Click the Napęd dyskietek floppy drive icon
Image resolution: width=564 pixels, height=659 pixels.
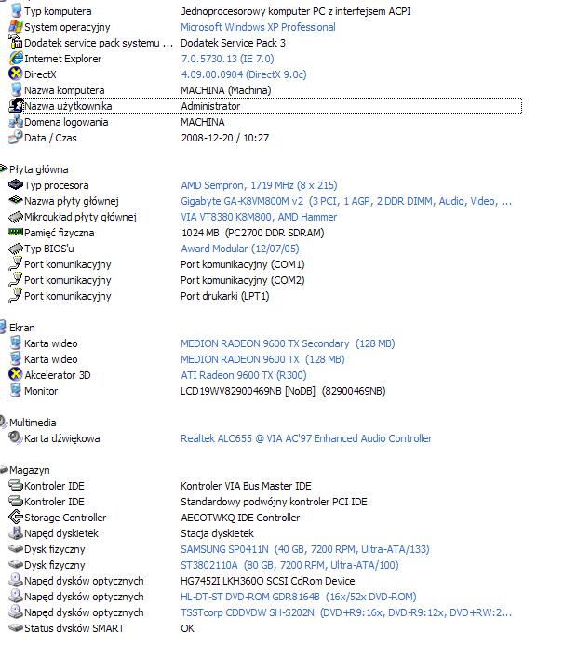(15, 533)
